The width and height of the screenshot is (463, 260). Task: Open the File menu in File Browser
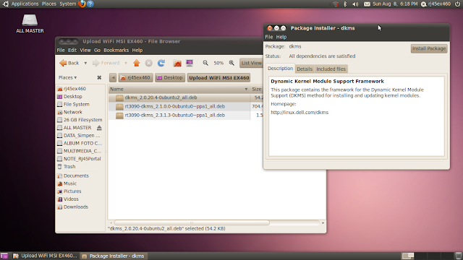61,50
